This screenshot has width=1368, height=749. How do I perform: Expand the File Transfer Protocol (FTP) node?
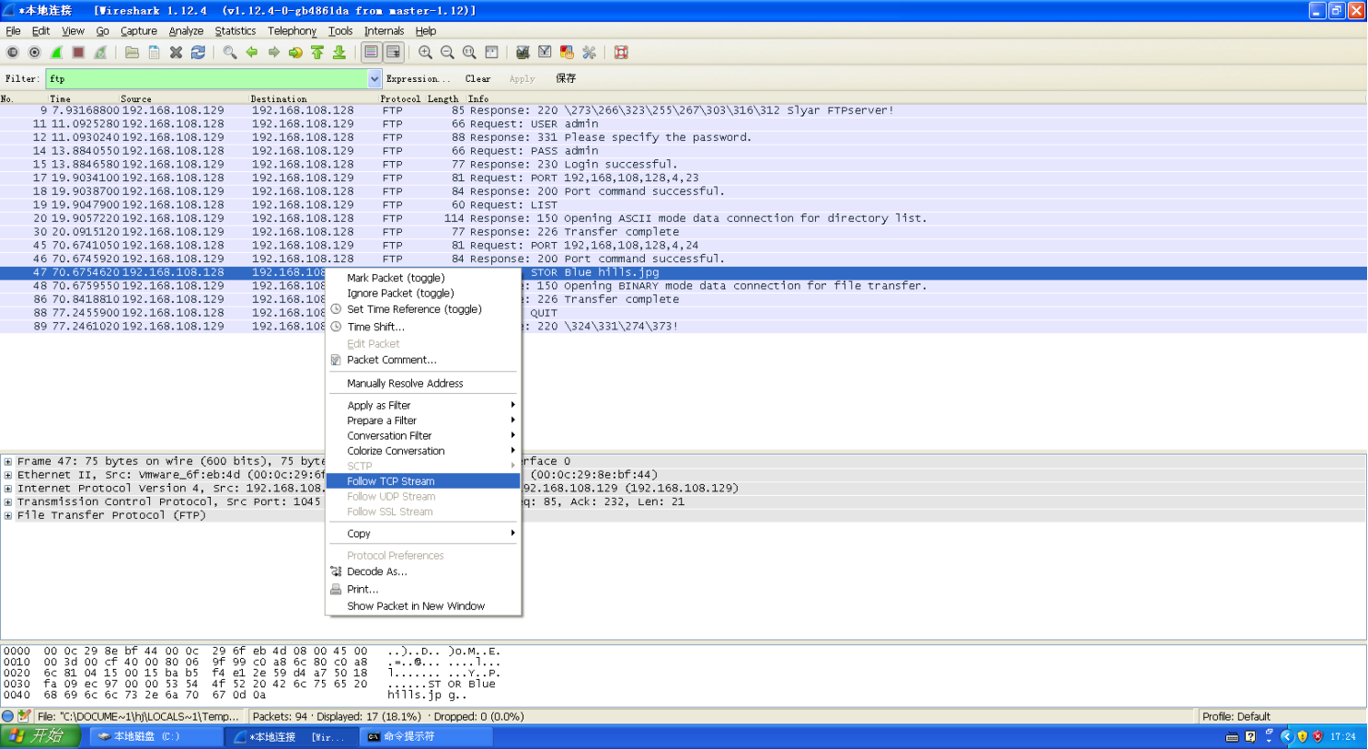(x=8, y=516)
